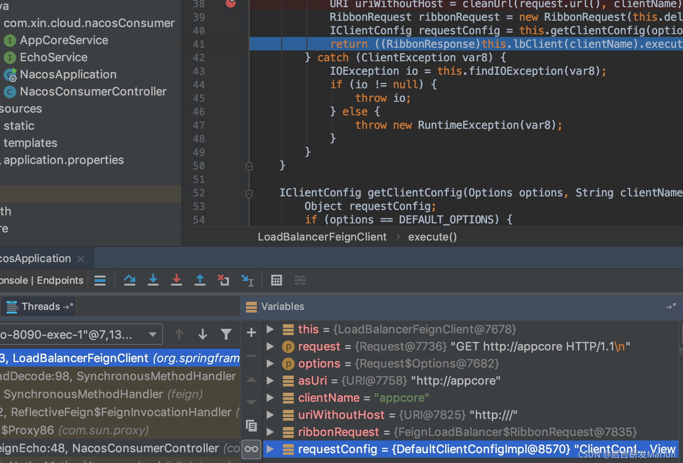Select the ReflectiveFeign$FeignInvocationHandler frame
The height and width of the screenshot is (463, 683).
click(x=120, y=412)
